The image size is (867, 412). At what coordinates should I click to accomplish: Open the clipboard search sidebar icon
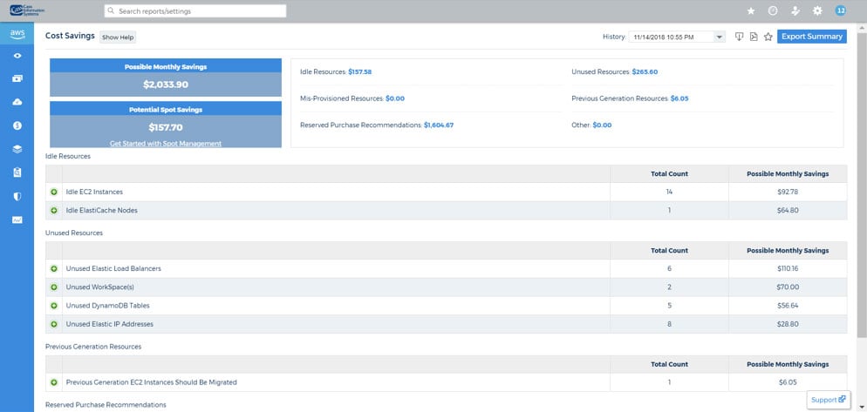17,172
